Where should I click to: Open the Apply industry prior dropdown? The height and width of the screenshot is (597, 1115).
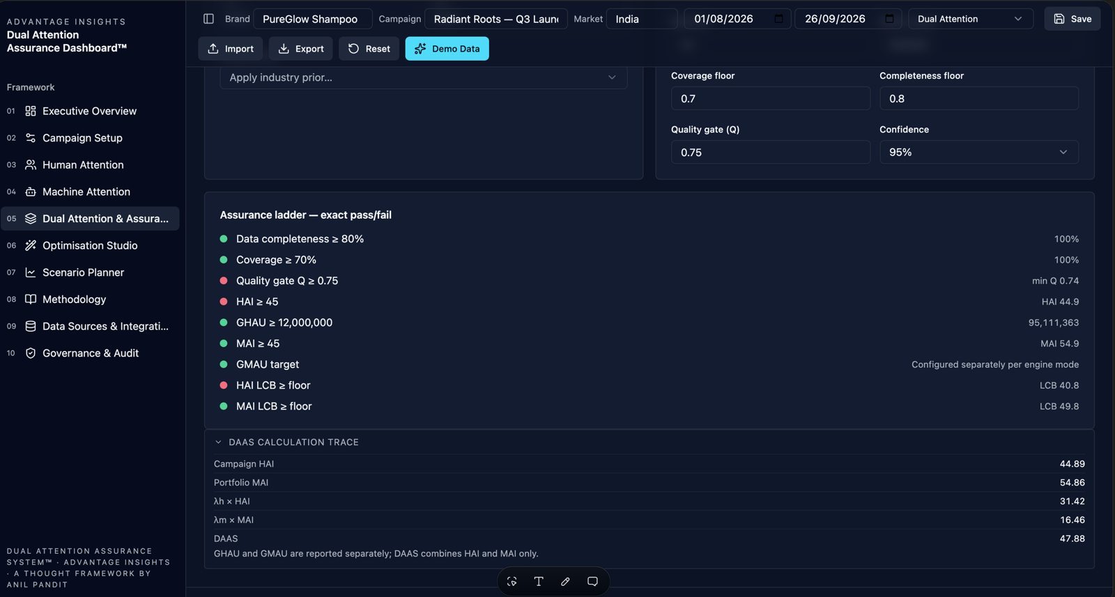click(424, 77)
